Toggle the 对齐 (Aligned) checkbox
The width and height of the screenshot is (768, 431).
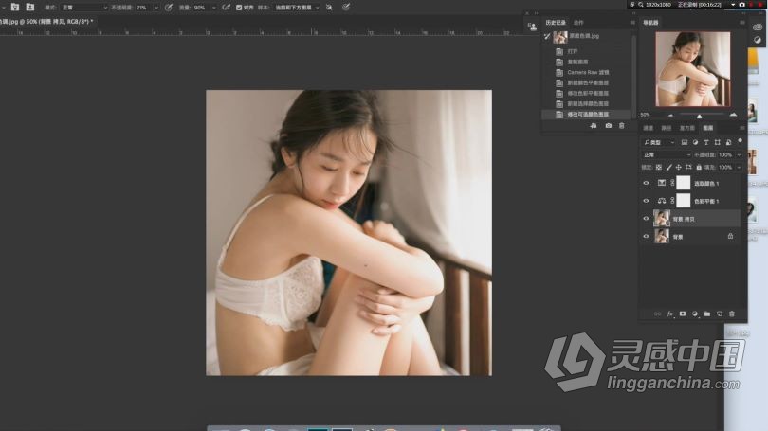(x=239, y=7)
